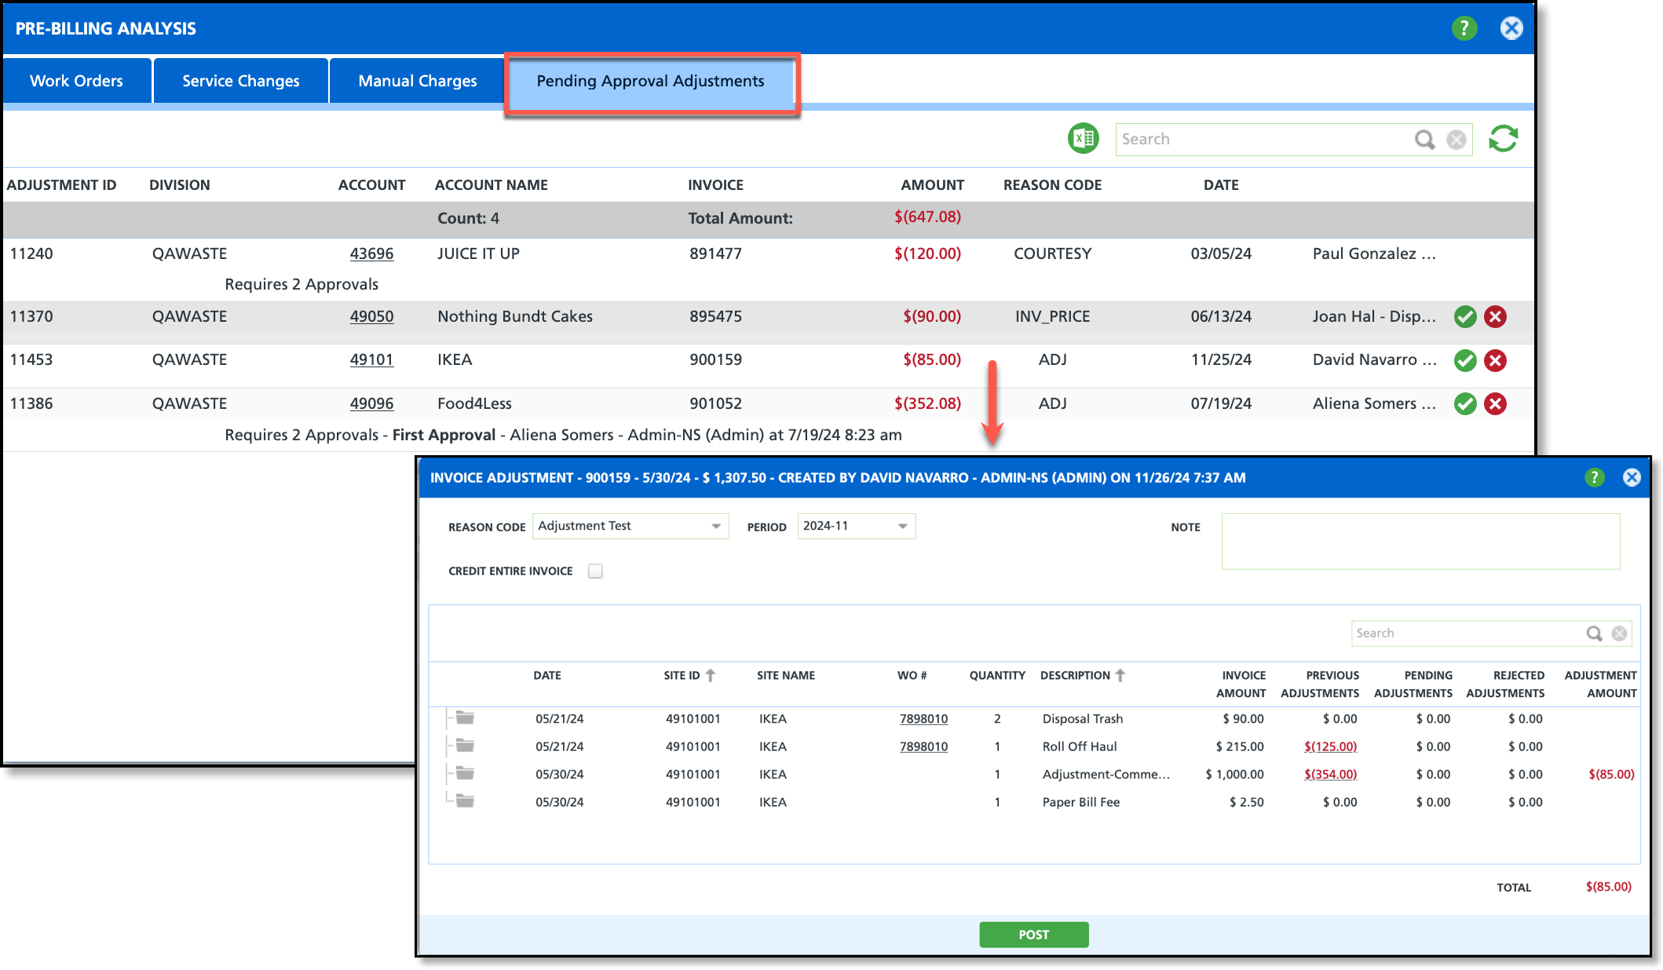Click the Excel export icon
1663x970 pixels.
point(1084,139)
